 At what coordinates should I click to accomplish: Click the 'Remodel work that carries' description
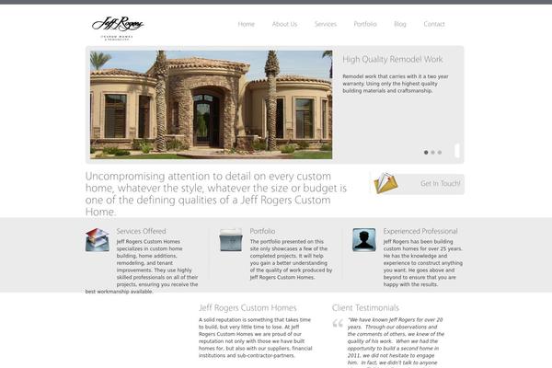pos(396,84)
